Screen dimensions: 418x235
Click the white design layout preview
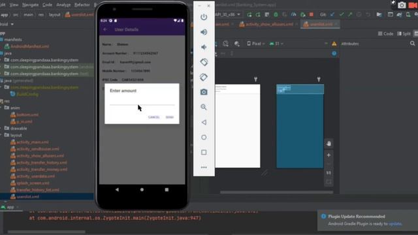[238, 126]
